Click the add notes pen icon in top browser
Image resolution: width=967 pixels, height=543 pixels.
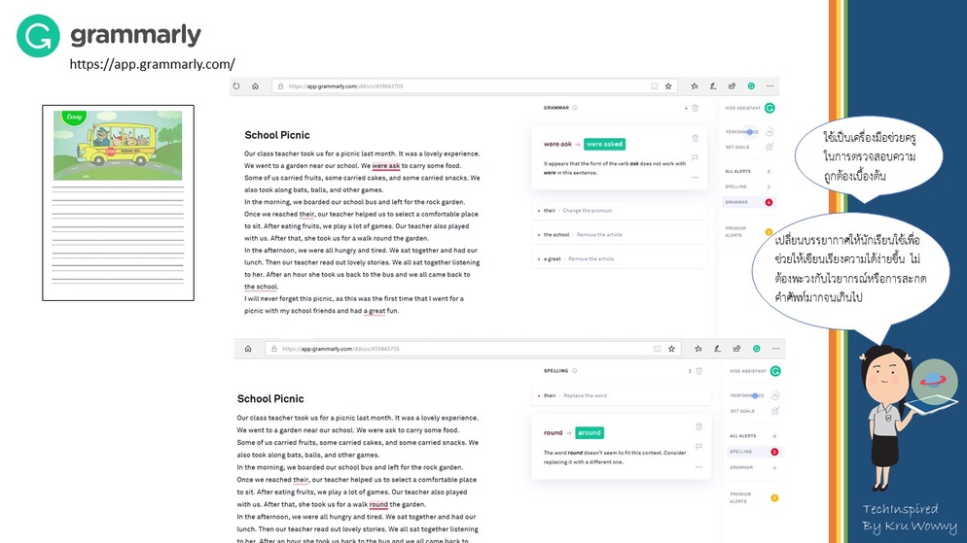pyautogui.click(x=713, y=86)
